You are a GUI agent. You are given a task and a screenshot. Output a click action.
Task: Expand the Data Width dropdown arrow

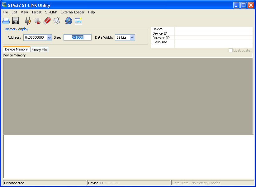point(132,38)
